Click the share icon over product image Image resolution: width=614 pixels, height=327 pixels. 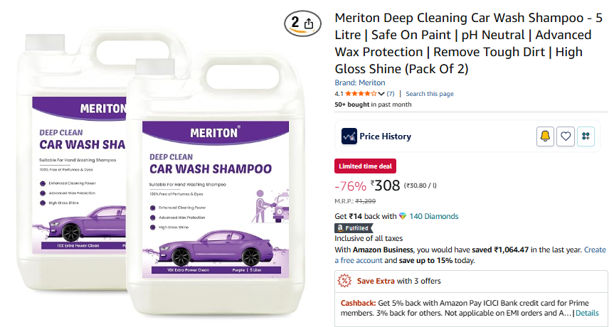309,24
